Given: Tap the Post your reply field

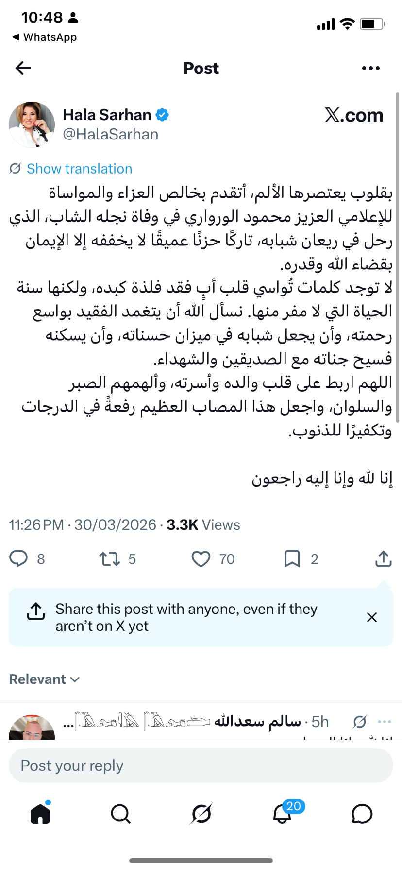Looking at the screenshot, I should pyautogui.click(x=201, y=766).
